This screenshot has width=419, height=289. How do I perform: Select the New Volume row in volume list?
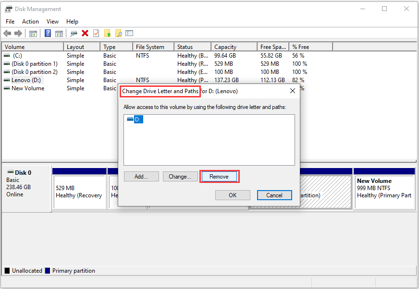pos(27,88)
